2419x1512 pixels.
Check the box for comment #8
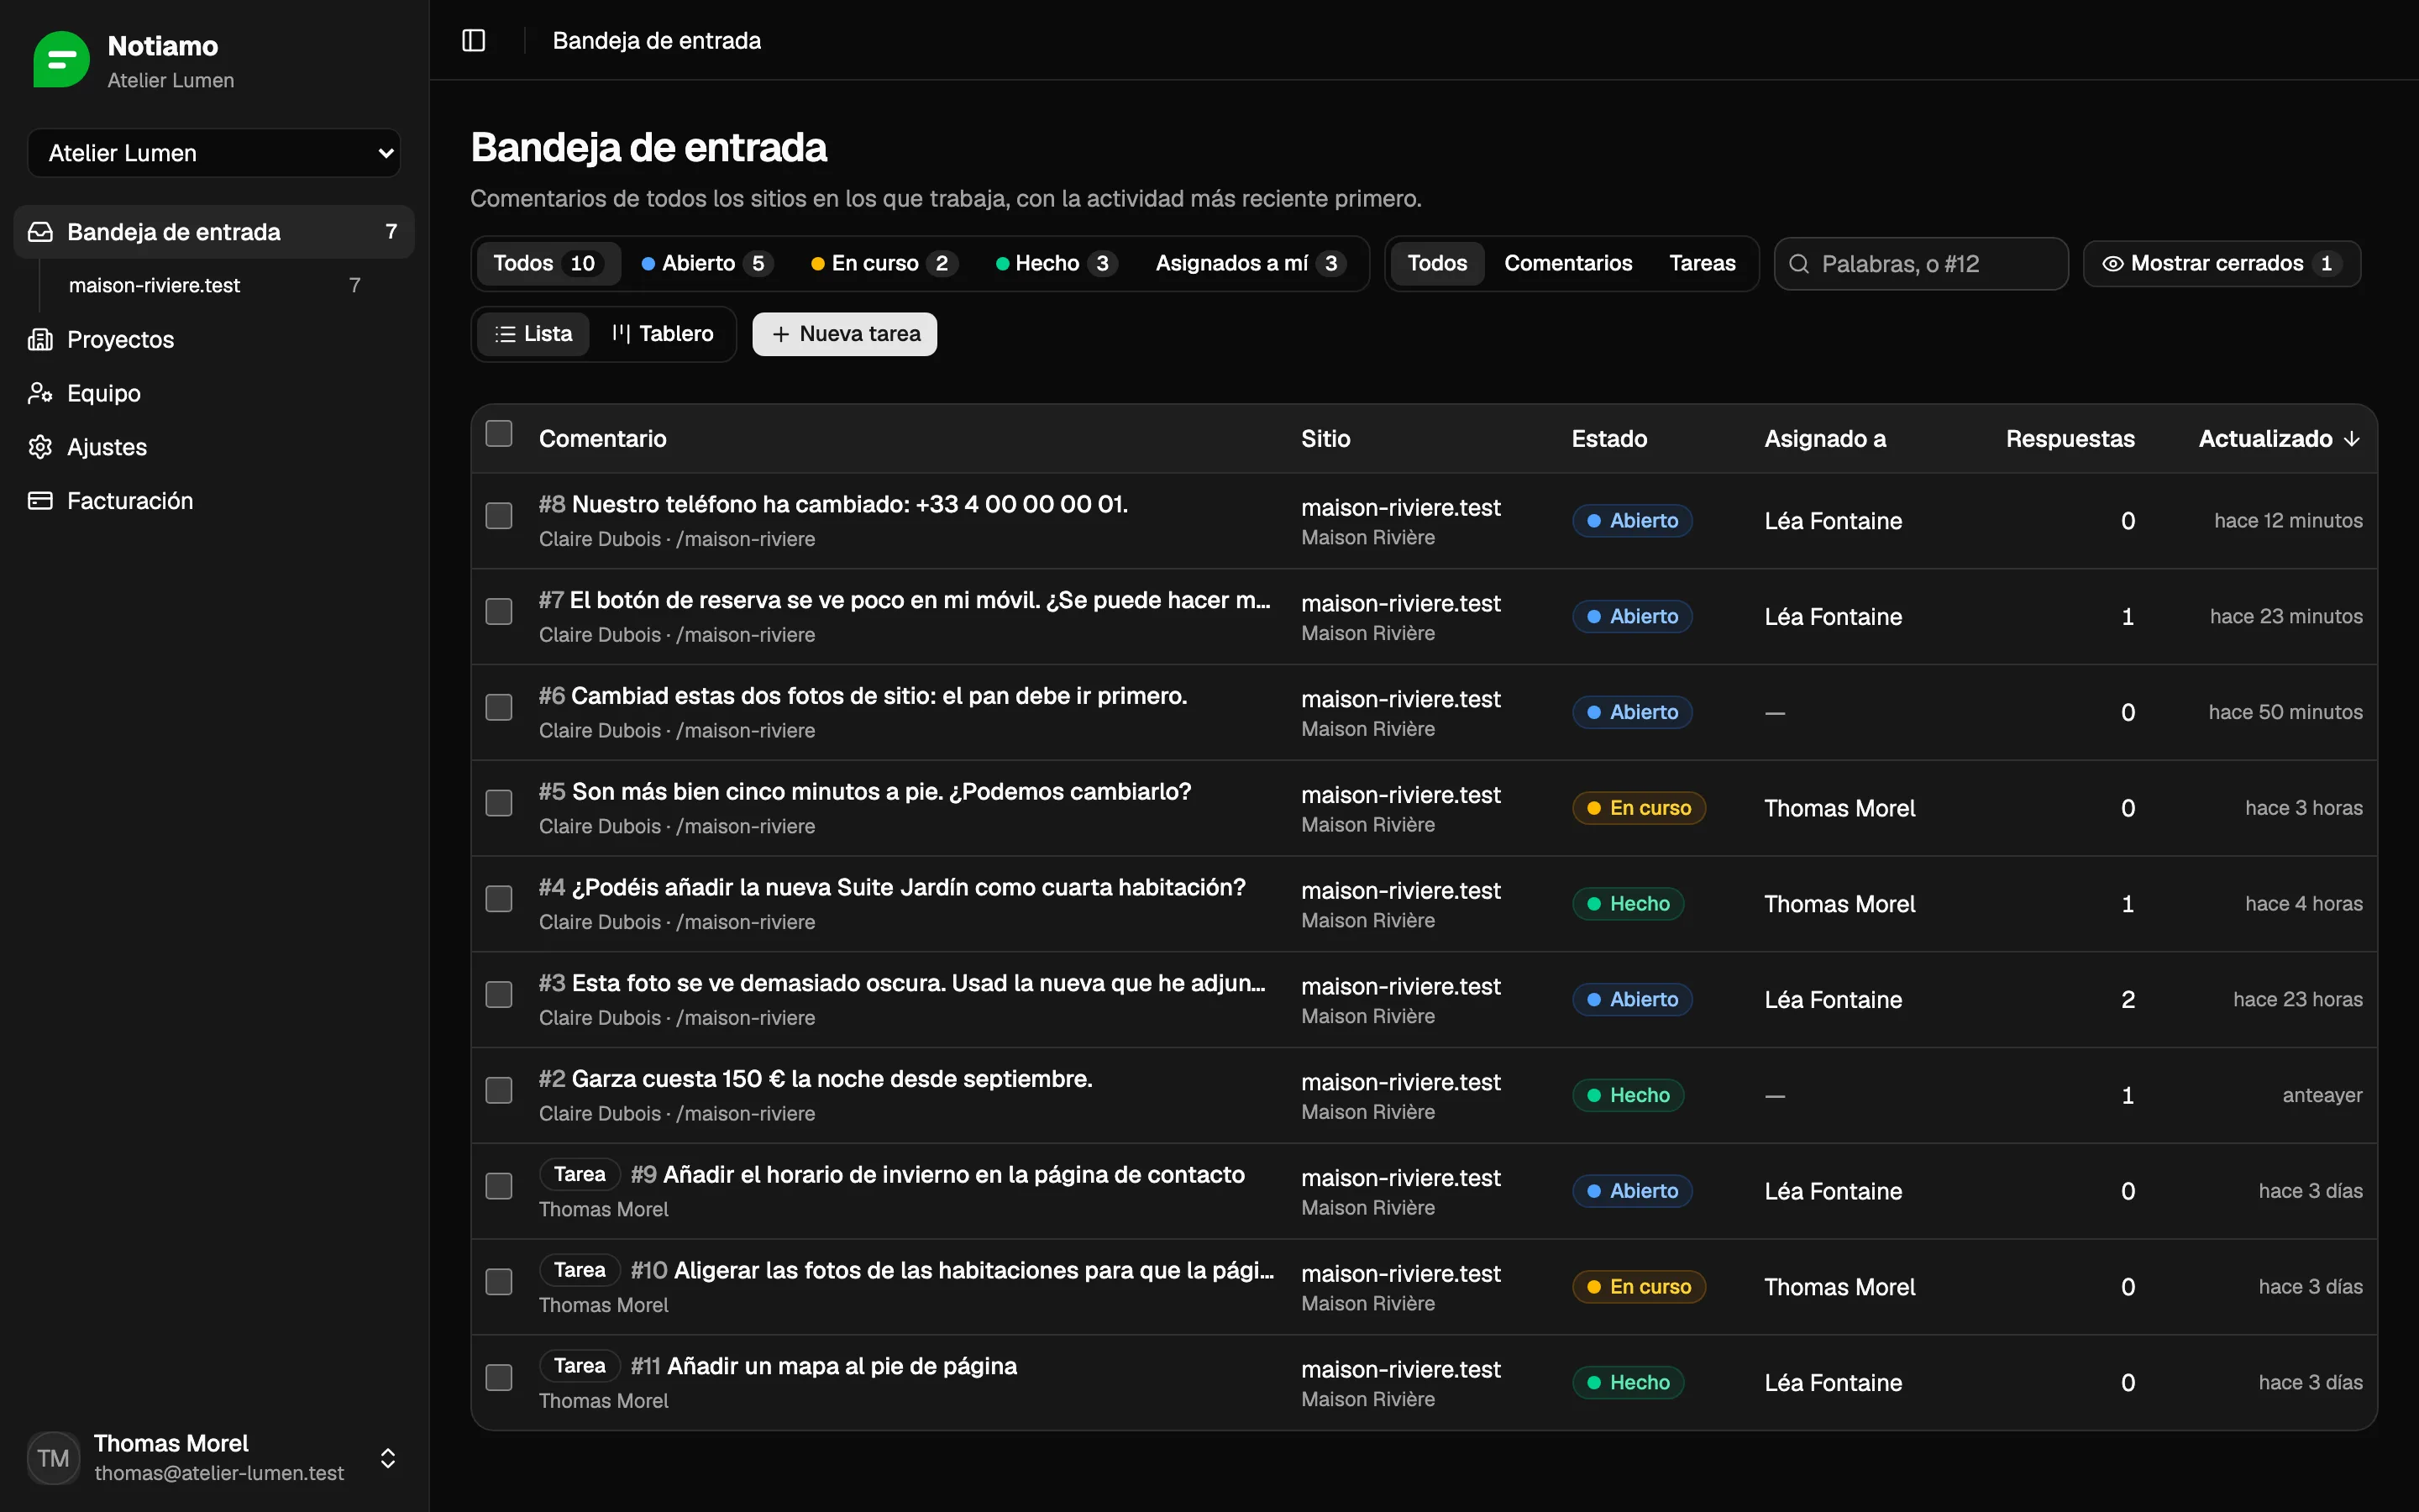click(499, 516)
